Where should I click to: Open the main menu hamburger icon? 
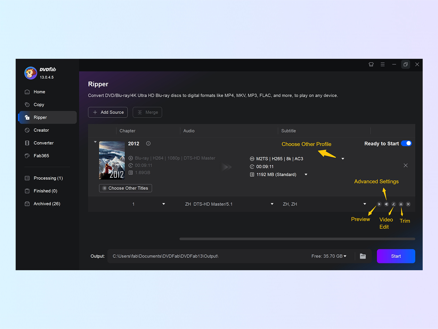(382, 64)
